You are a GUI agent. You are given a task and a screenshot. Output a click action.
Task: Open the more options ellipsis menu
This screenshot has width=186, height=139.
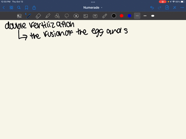click(x=182, y=8)
